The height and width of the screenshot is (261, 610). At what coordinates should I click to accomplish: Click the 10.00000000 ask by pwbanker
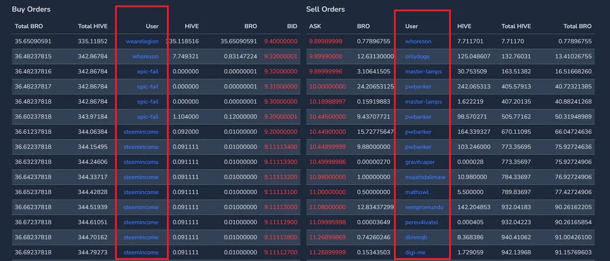tap(327, 87)
